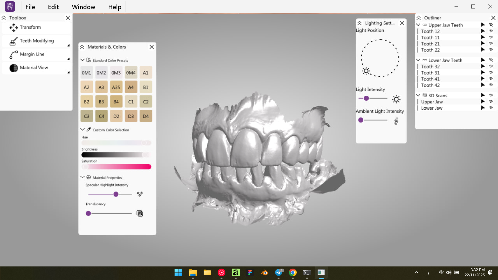498x280 pixels.
Task: Click the Material View sphere icon
Action: 13,68
